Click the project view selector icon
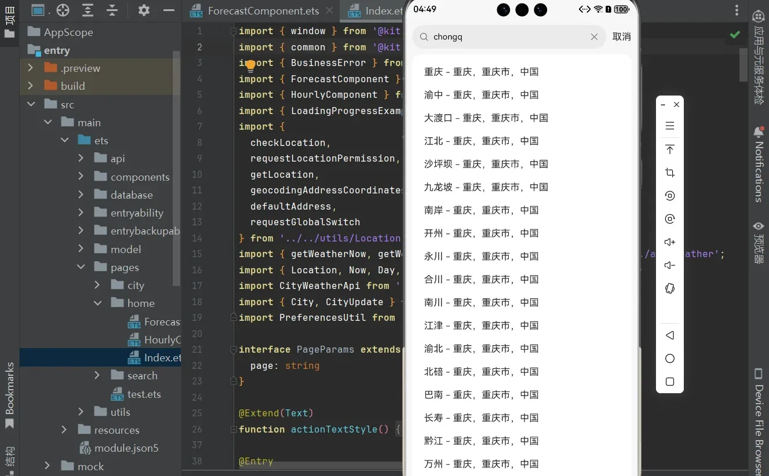 pyautogui.click(x=38, y=10)
